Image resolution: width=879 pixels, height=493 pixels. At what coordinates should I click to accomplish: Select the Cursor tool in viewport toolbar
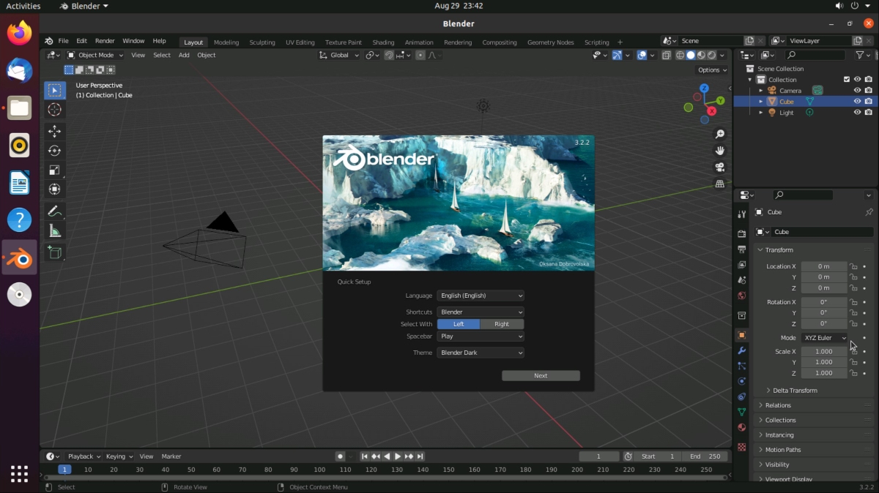click(54, 110)
